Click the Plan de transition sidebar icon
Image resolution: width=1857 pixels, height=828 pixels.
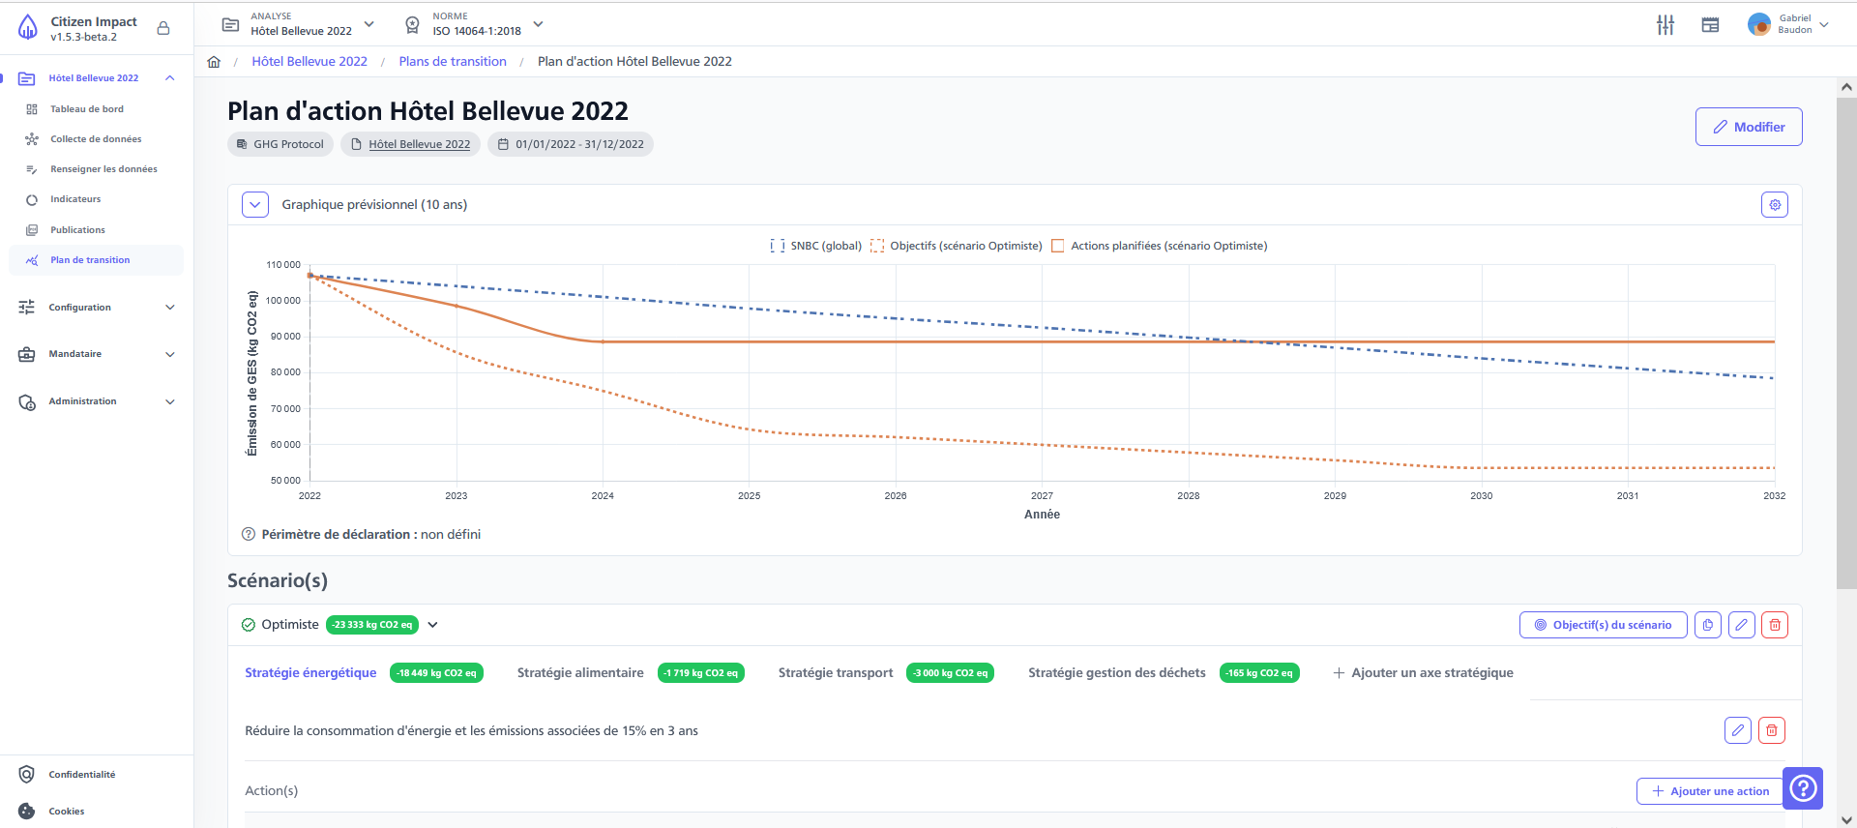point(32,260)
